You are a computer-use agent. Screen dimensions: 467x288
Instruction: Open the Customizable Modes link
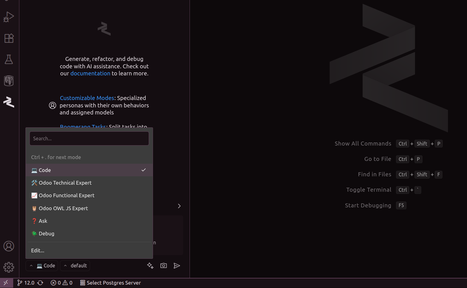[x=87, y=98]
